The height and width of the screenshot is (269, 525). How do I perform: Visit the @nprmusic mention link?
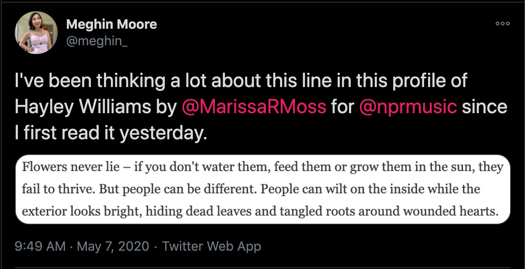coord(408,107)
